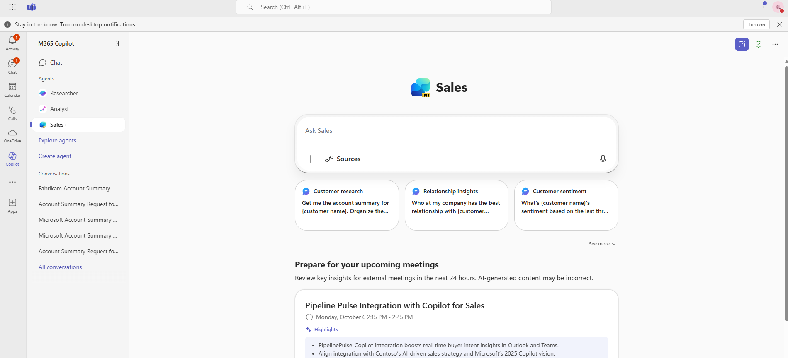This screenshot has height=358, width=788.
Task: Collapse the M365 Copilot side panel
Action: click(x=119, y=43)
